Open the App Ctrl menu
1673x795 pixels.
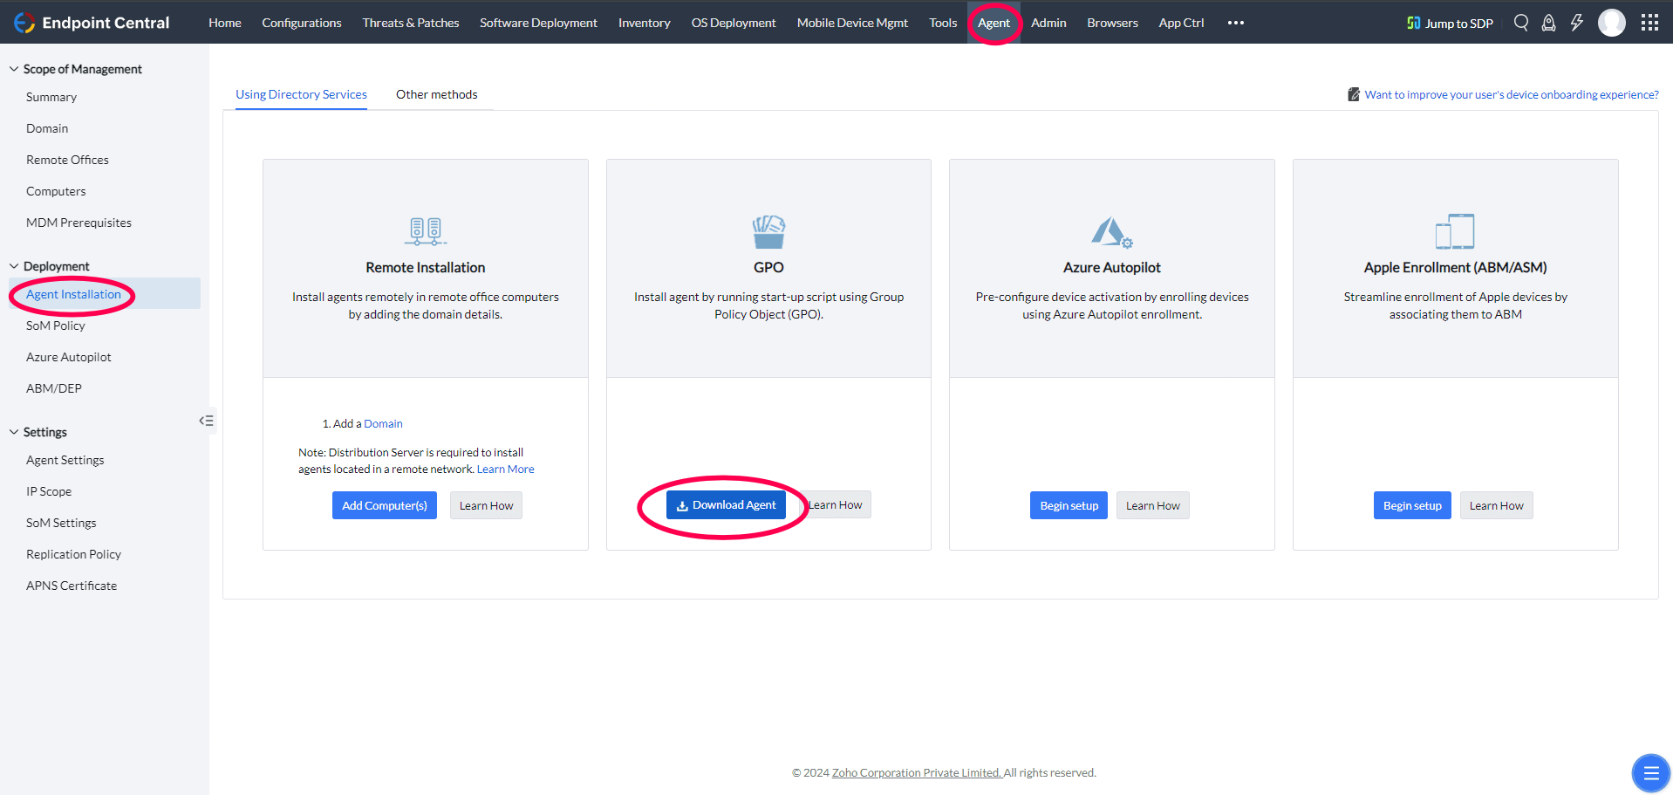(x=1181, y=23)
